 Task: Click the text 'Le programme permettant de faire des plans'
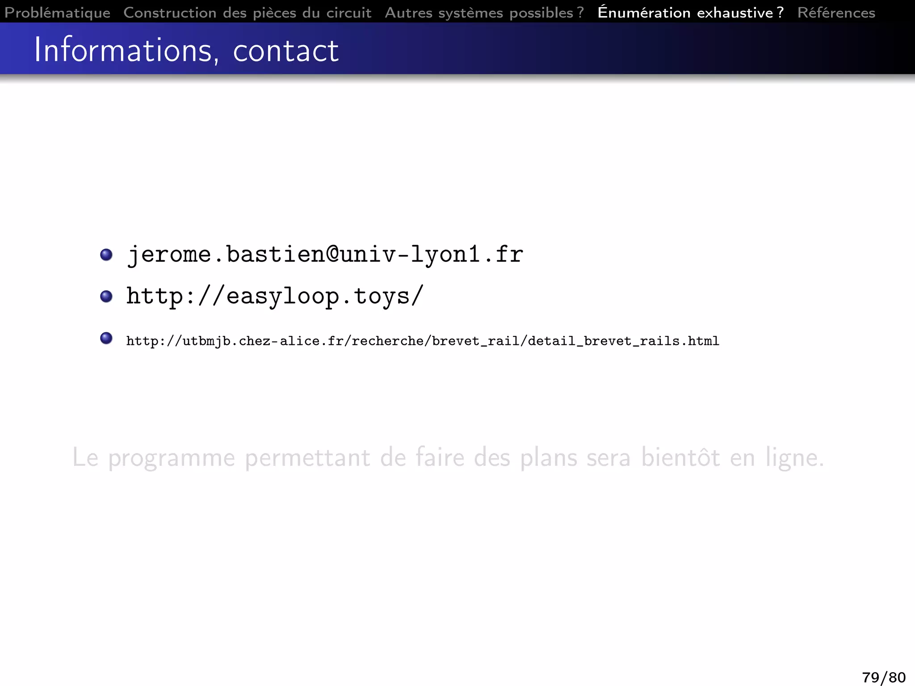(x=325, y=458)
